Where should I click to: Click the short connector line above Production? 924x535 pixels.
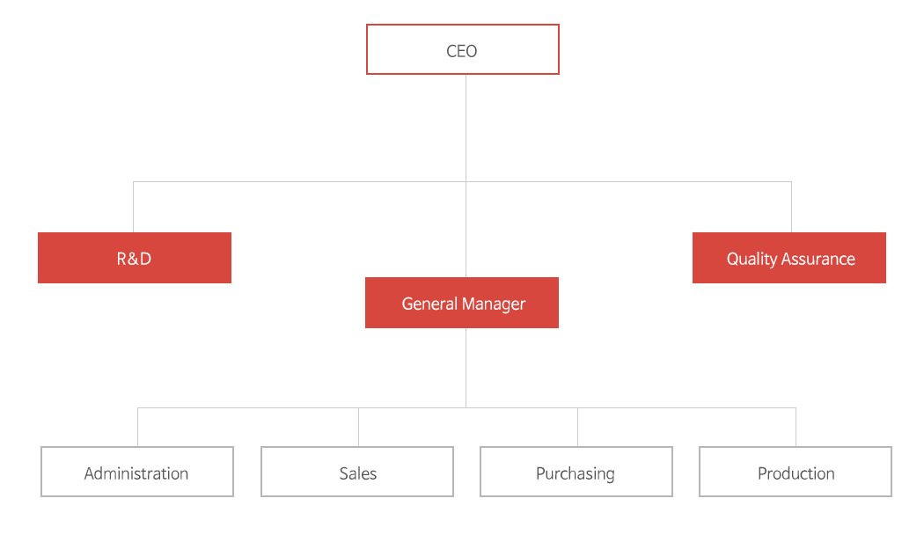click(x=796, y=427)
